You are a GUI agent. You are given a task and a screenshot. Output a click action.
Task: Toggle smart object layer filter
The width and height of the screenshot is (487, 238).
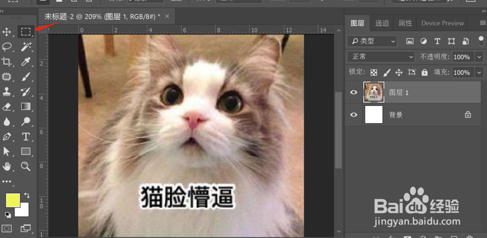click(x=465, y=41)
